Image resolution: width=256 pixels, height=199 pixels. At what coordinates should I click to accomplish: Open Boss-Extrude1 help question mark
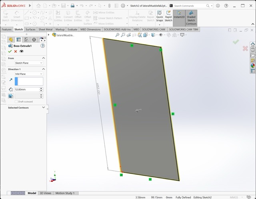42,46
